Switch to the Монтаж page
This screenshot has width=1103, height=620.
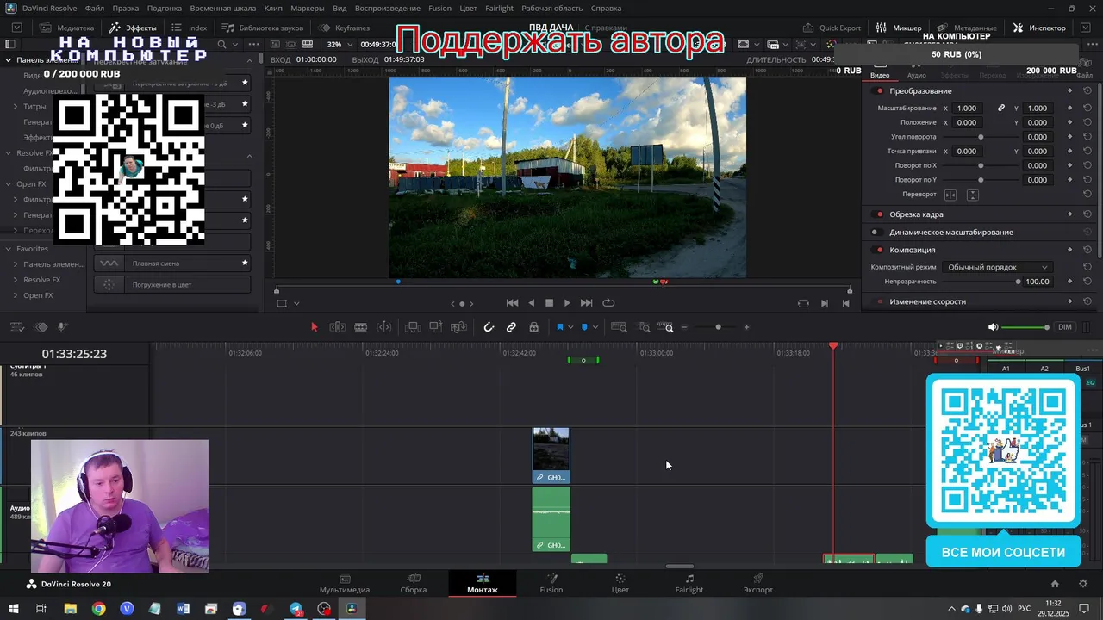pyautogui.click(x=483, y=583)
